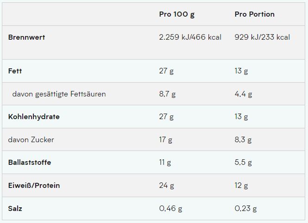Select the Ballaststoffe row label
This screenshot has width=308, height=223.
30,163
